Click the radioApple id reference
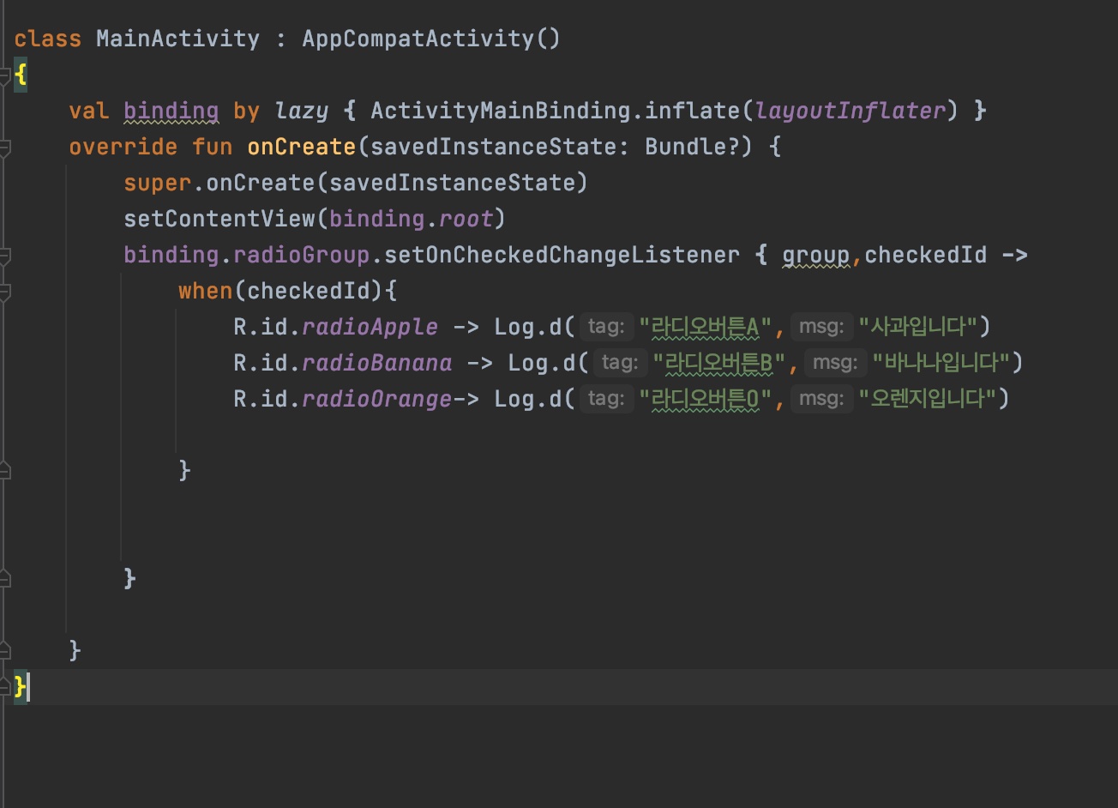The height and width of the screenshot is (808, 1118). (370, 328)
